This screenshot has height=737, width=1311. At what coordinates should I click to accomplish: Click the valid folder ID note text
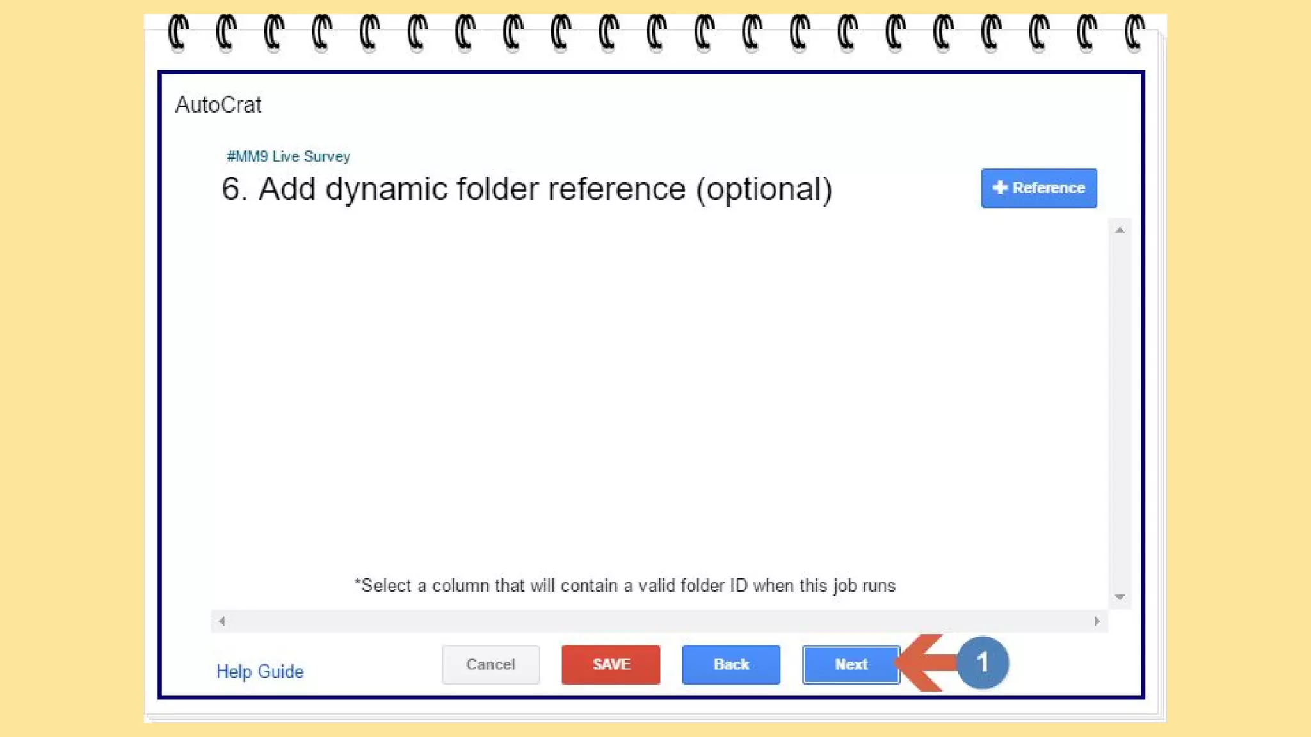[x=625, y=586]
